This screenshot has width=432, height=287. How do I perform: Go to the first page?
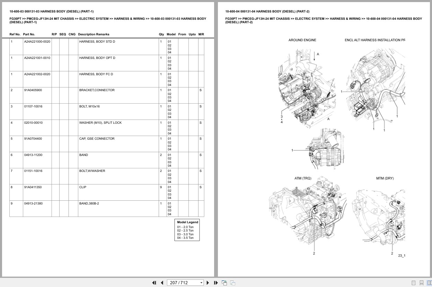pos(154,282)
